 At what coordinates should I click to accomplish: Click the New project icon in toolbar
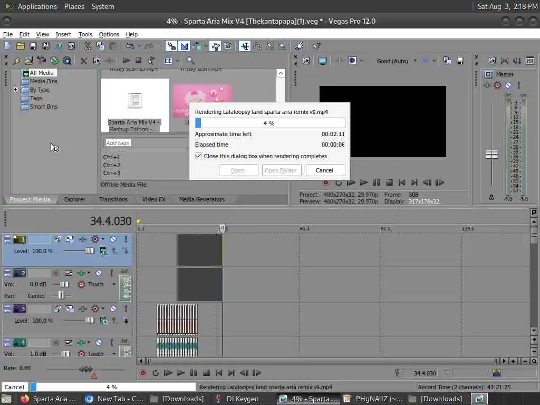[7, 46]
